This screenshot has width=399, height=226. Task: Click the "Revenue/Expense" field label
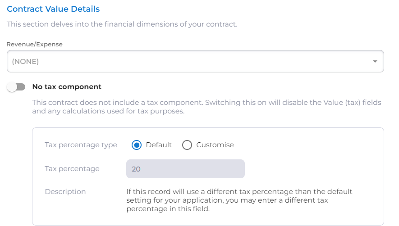[x=34, y=45]
